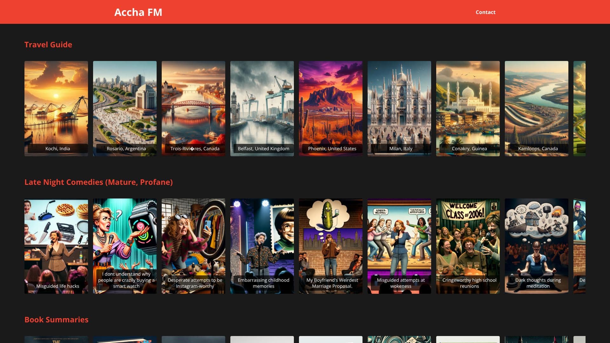Image resolution: width=610 pixels, height=343 pixels.
Task: Open the Rosario, Argentina travel card
Action: click(x=125, y=109)
